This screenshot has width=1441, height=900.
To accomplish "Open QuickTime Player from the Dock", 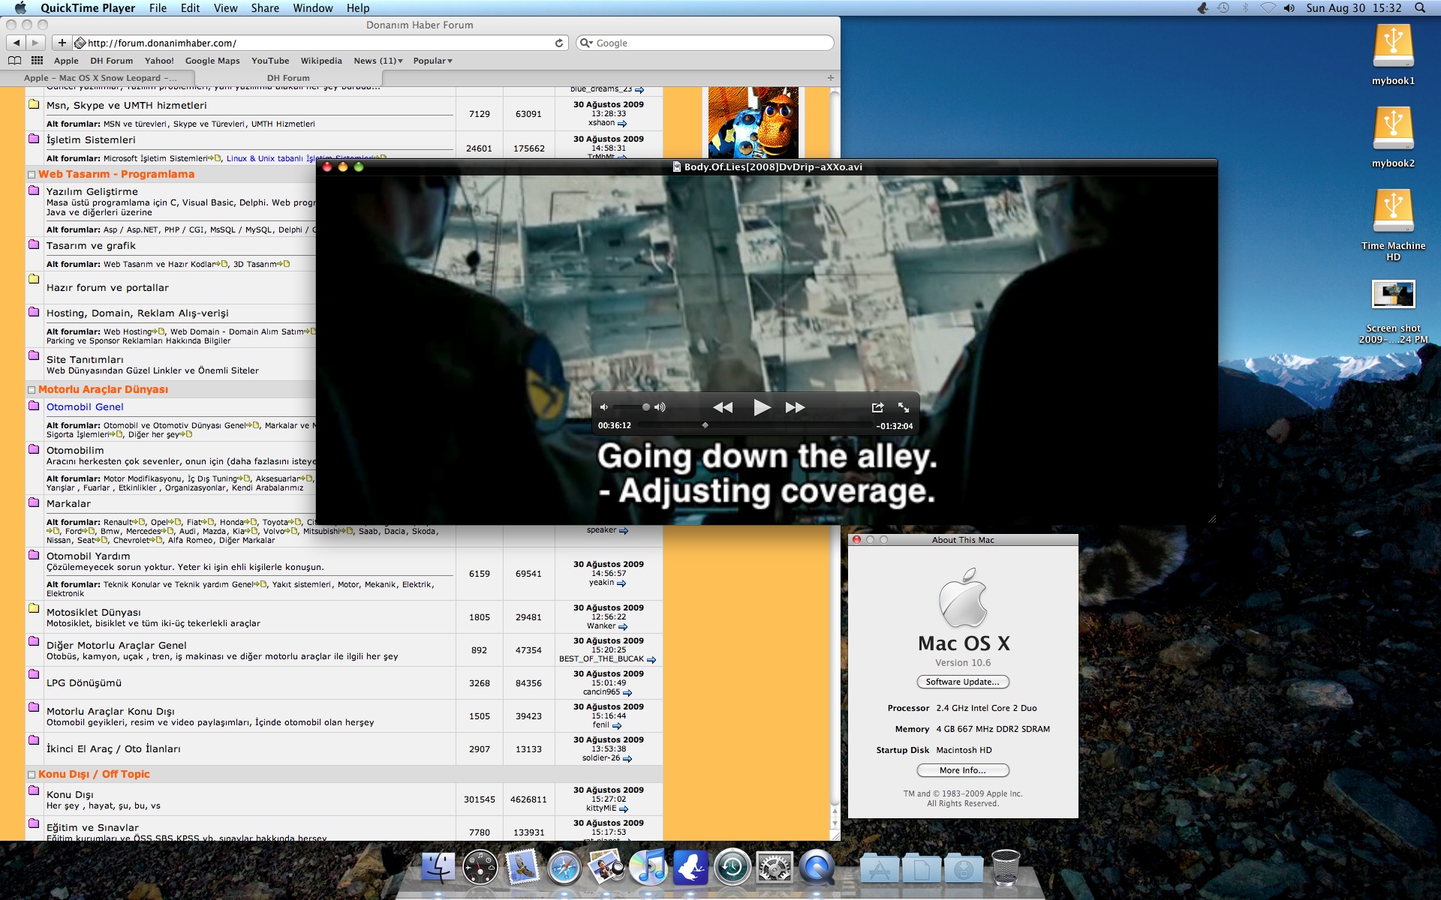I will 817,868.
